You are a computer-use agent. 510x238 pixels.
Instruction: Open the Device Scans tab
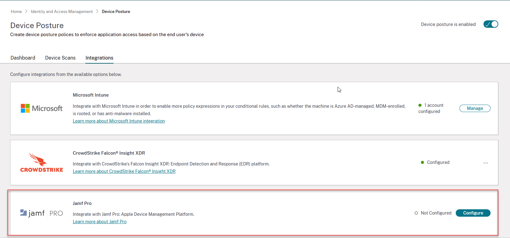(60, 58)
